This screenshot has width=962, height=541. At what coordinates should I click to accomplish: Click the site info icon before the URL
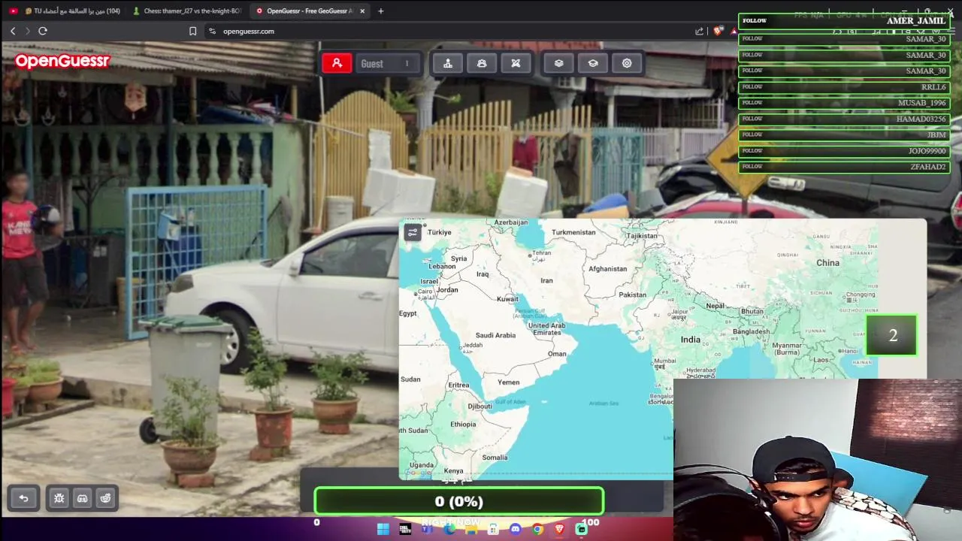pyautogui.click(x=213, y=31)
